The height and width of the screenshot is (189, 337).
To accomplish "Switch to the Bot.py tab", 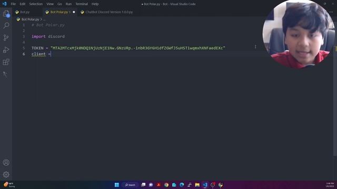I will [27, 12].
